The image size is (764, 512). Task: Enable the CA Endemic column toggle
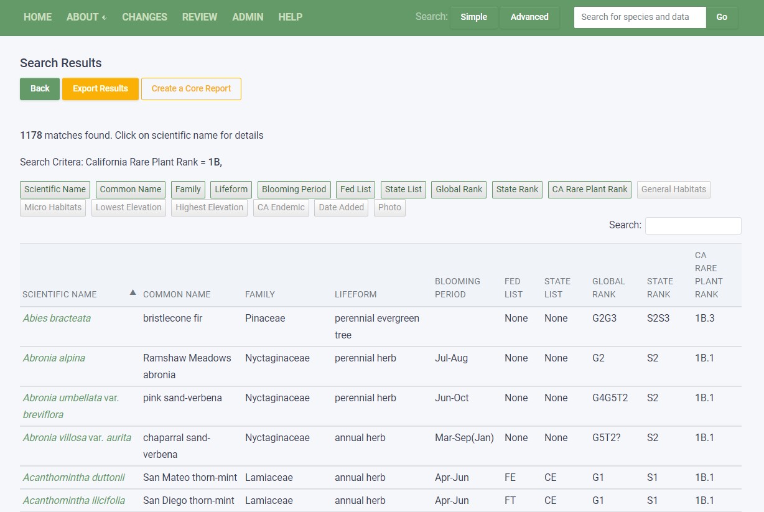(x=281, y=207)
